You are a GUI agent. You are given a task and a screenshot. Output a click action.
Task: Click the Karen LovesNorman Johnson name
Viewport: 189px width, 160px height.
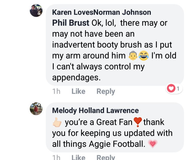(102, 12)
